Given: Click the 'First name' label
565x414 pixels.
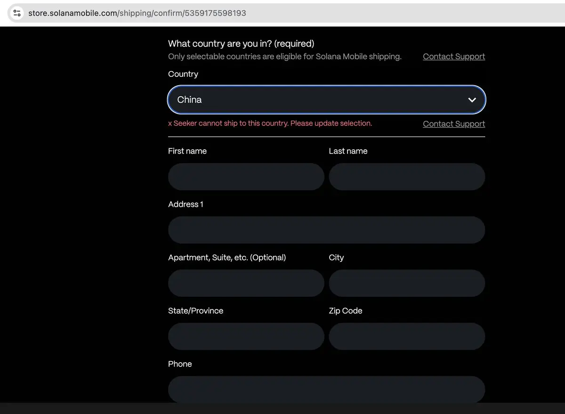Looking at the screenshot, I should pyautogui.click(x=187, y=151).
